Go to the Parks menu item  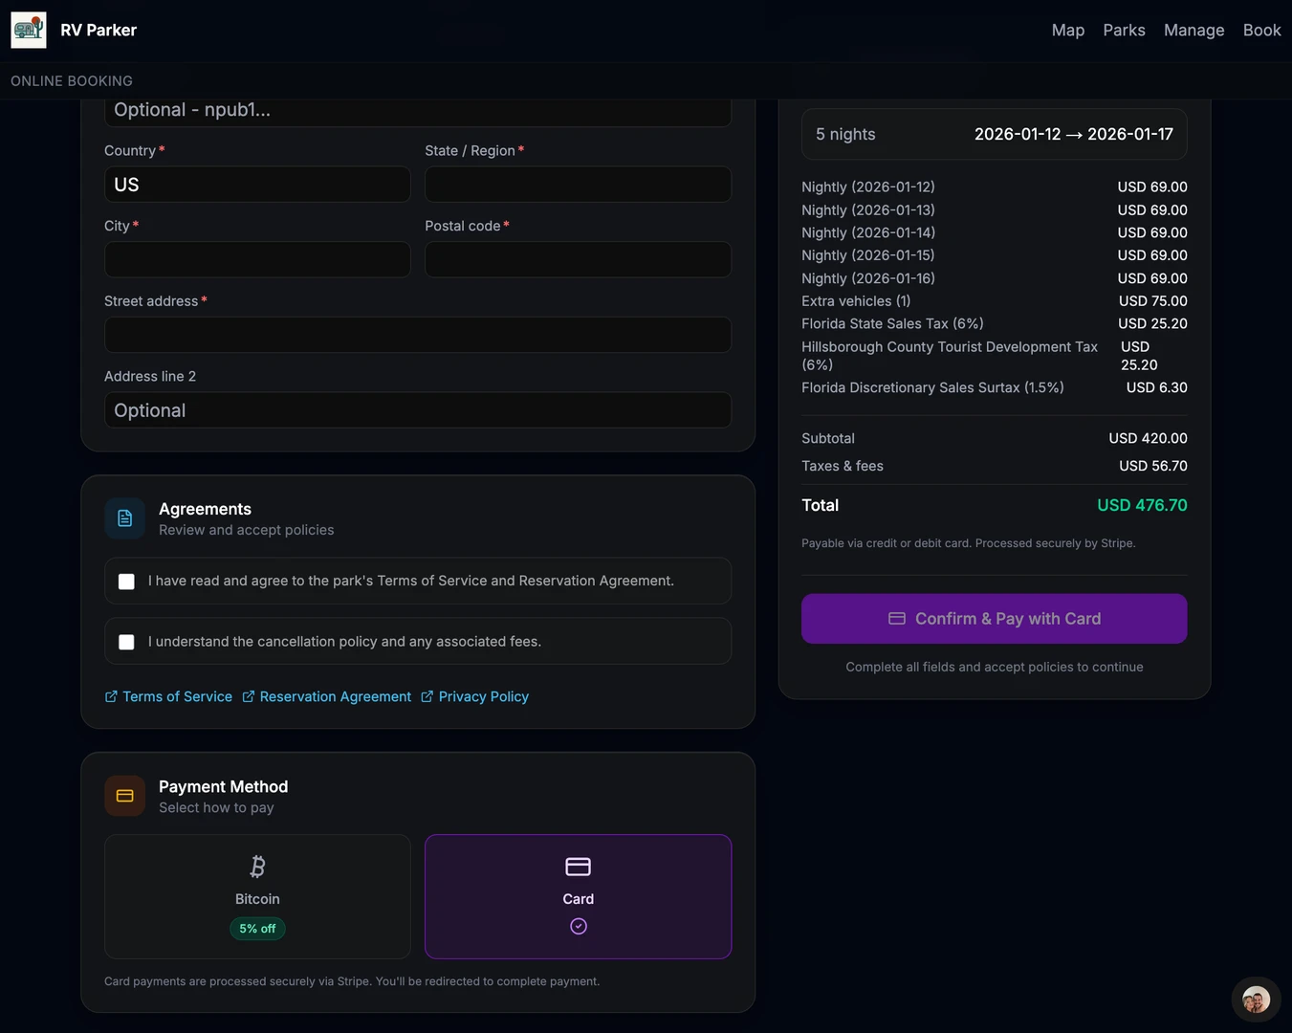click(1124, 31)
